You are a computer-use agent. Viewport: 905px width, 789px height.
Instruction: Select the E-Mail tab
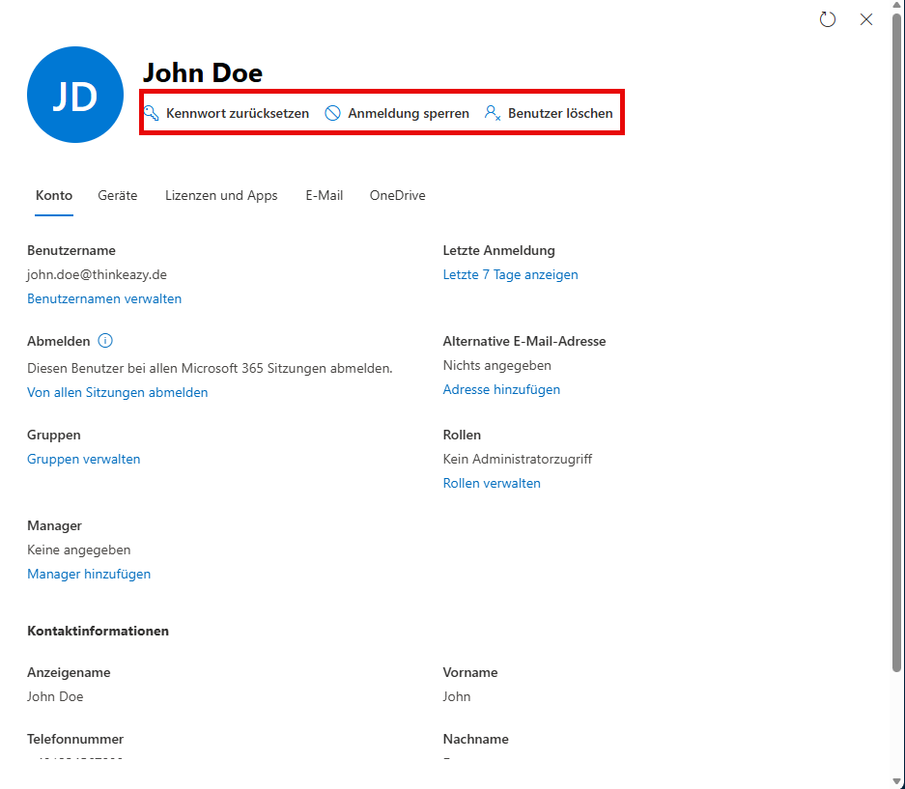(x=325, y=195)
